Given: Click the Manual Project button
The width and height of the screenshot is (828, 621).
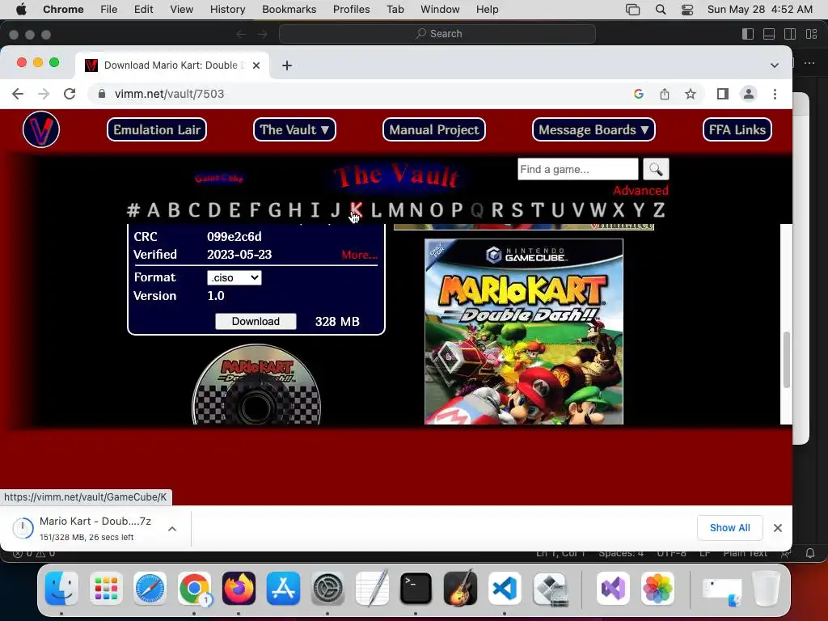Looking at the screenshot, I should pos(434,130).
